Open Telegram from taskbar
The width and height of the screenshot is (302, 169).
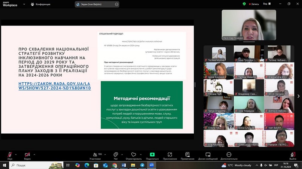pos(142,165)
